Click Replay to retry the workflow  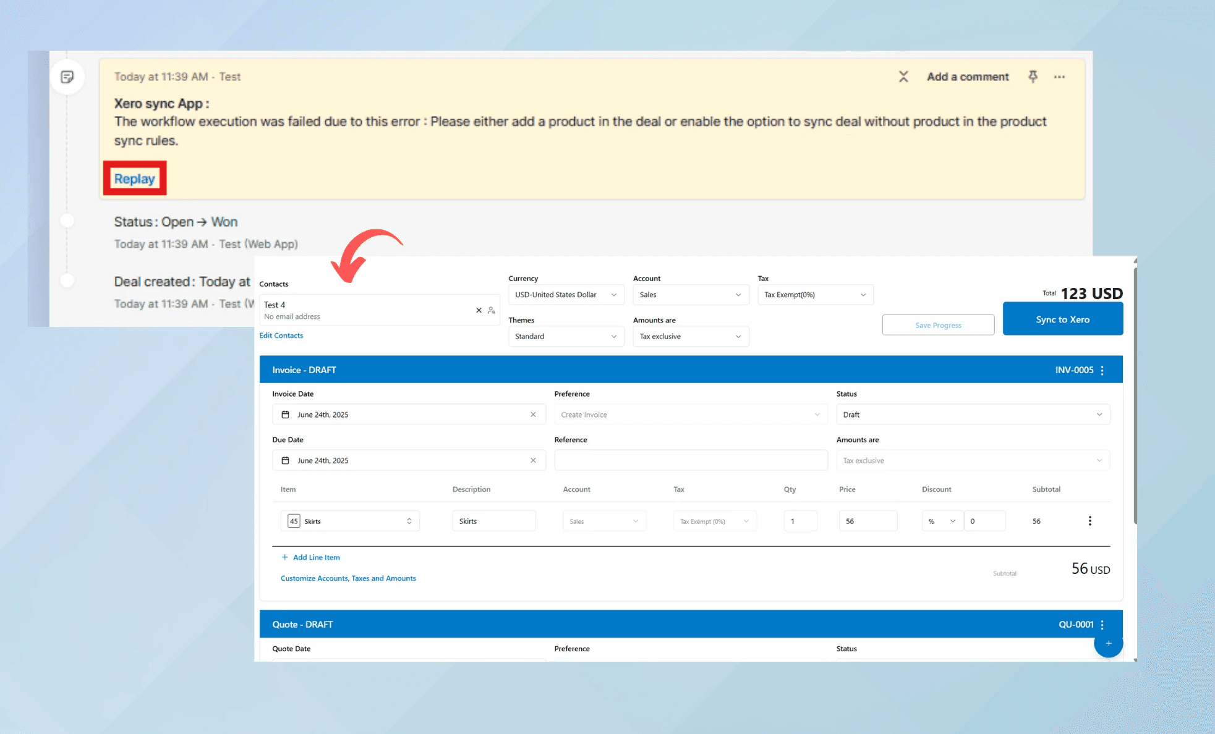coord(134,179)
